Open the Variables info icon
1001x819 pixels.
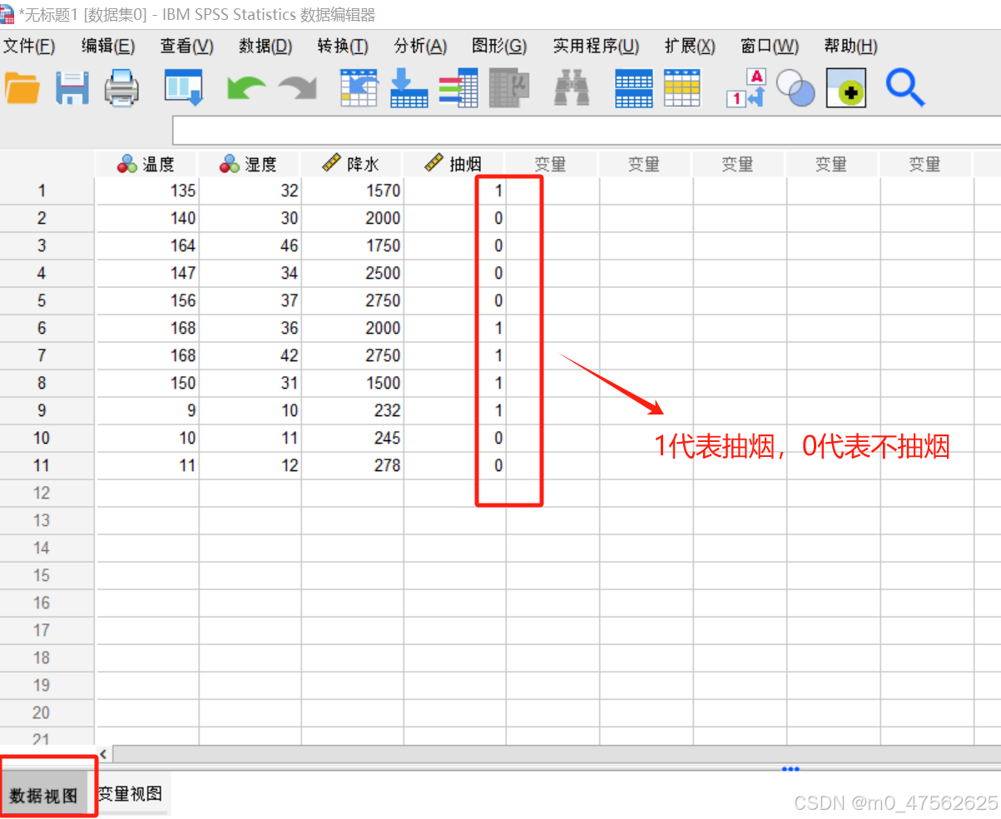pyautogui.click(x=458, y=87)
